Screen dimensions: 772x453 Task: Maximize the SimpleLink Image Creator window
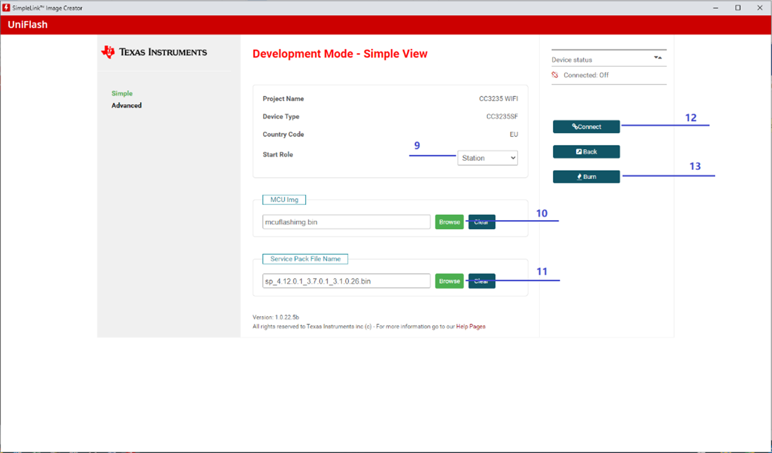[738, 8]
